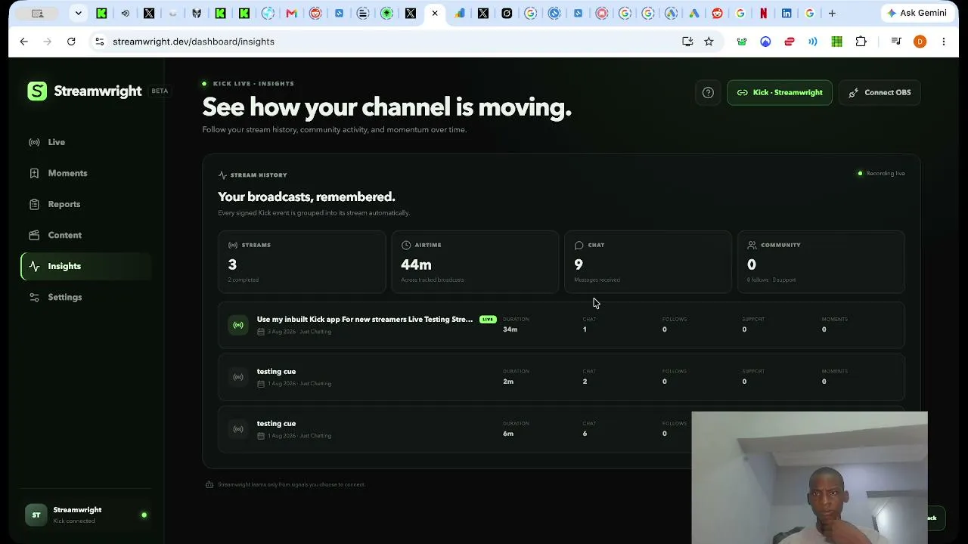Image resolution: width=968 pixels, height=544 pixels.
Task: Select the Insights sidebar item
Action: coord(85,266)
